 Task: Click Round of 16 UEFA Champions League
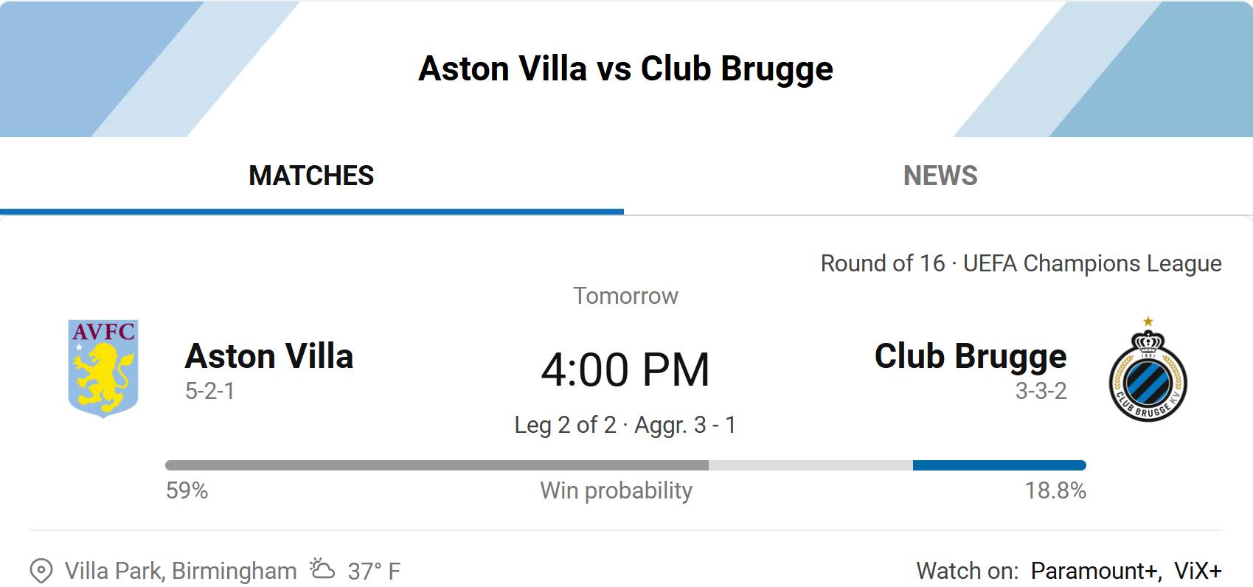(x=1021, y=263)
